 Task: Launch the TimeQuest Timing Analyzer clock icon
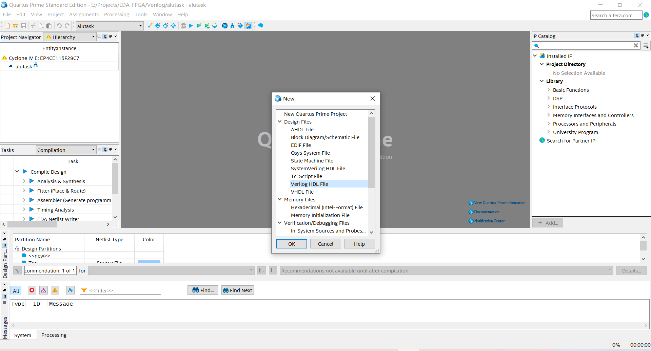tap(224, 26)
